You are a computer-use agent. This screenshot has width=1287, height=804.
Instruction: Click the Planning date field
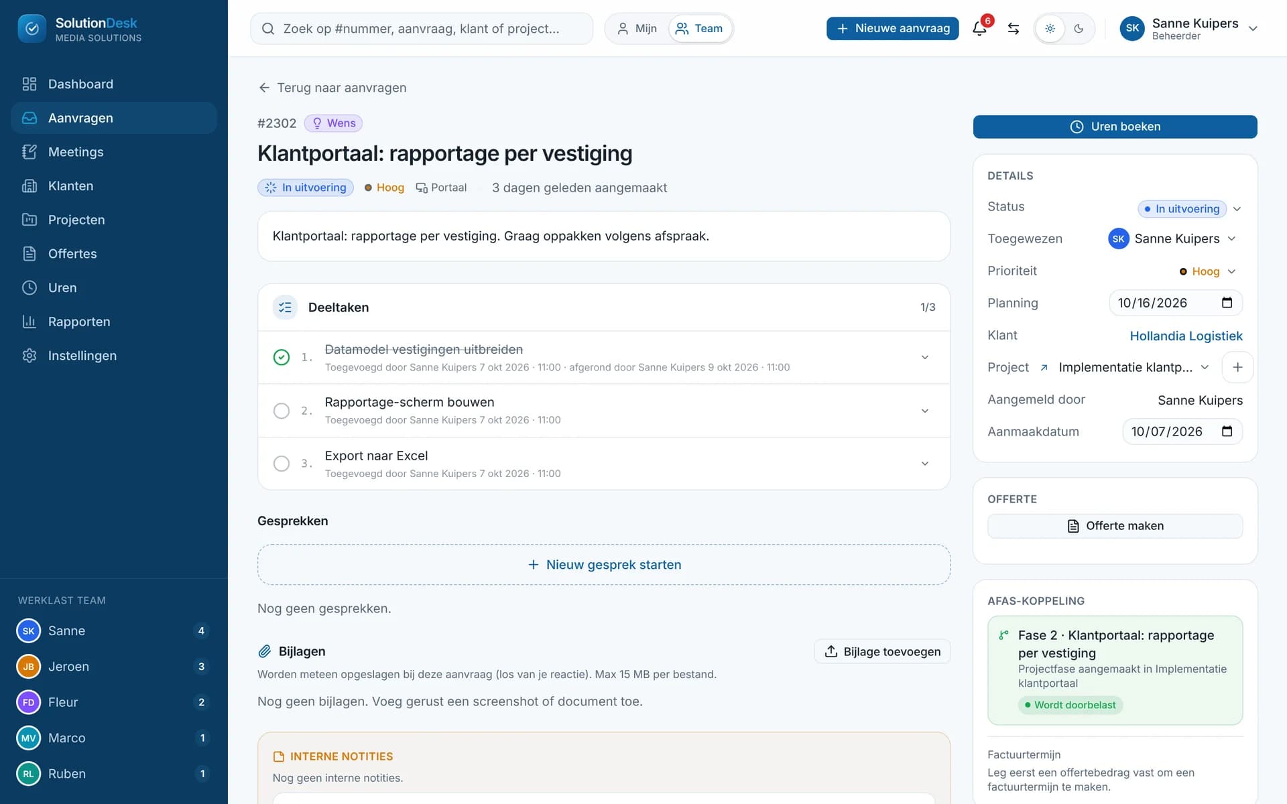tap(1175, 303)
